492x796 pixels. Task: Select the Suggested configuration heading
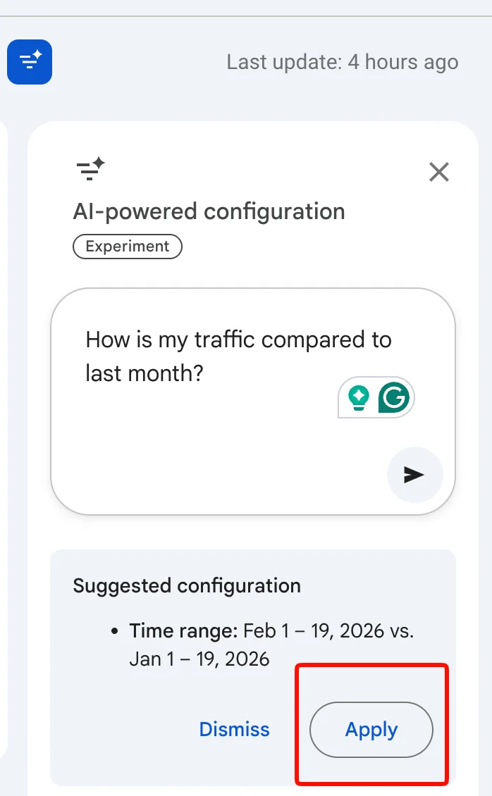(187, 585)
